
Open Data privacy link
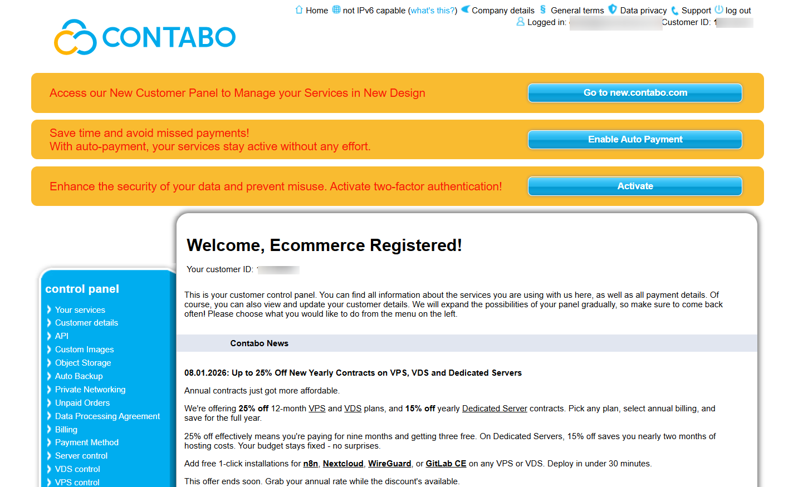[x=643, y=11]
